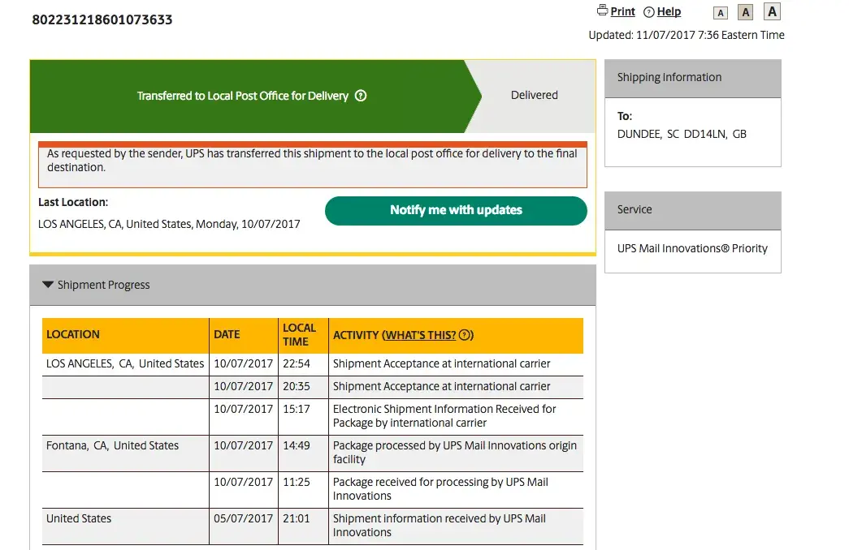The image size is (849, 550).
Task: Click question mark icon after WHAT'S THIS?
Action: coord(464,335)
